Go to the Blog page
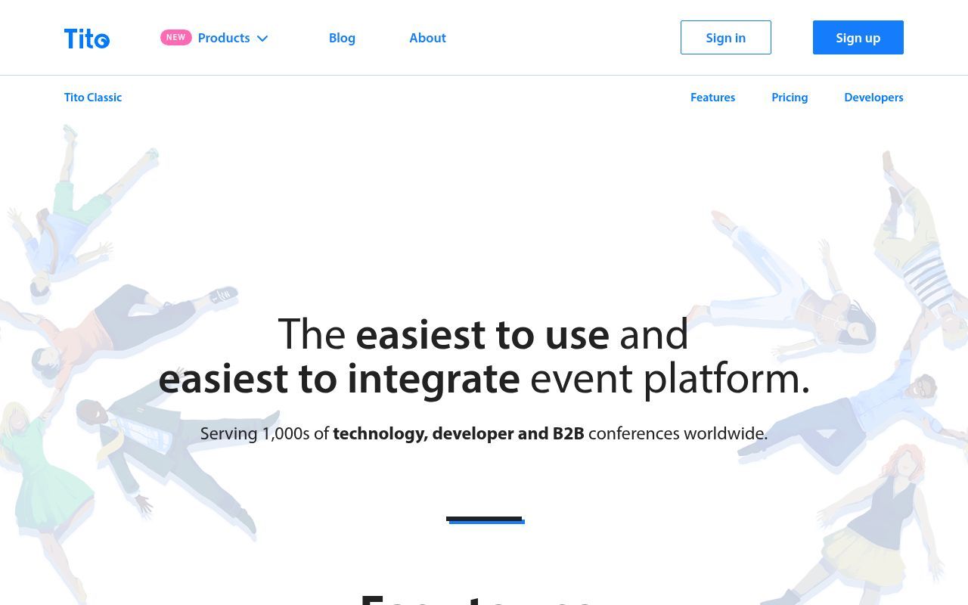 [x=342, y=38]
